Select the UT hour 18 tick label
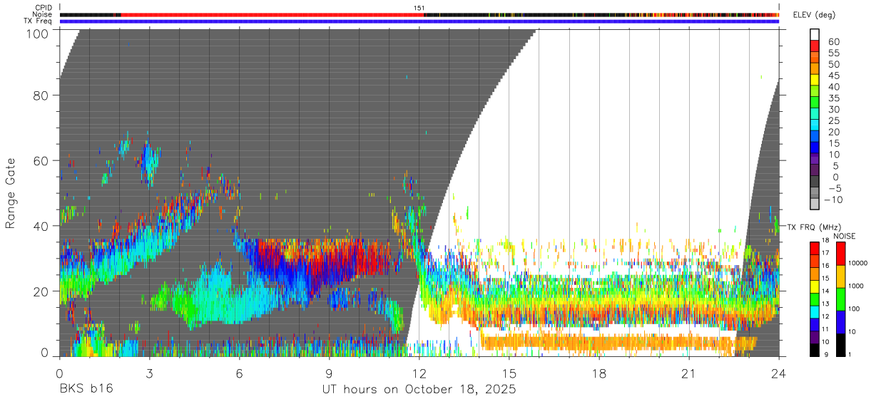Image resolution: width=876 pixels, height=404 pixels. tap(599, 373)
